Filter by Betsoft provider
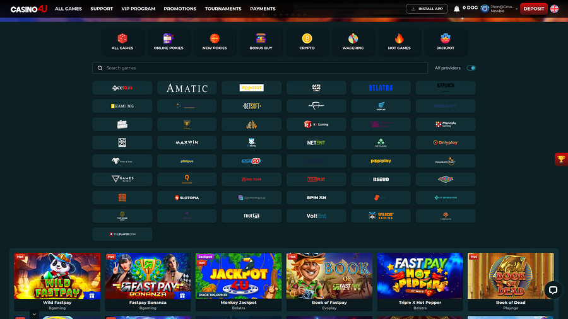This screenshot has height=319, width=568. 251,106
